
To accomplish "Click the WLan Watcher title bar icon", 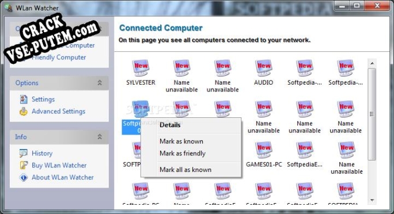I will [9, 8].
